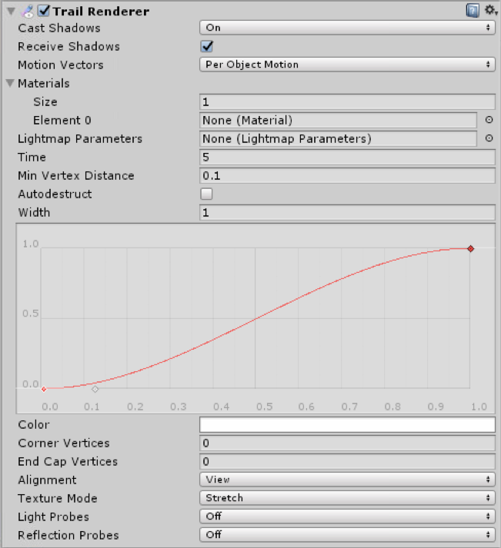This screenshot has height=548, width=501.
Task: Click the Min Vertex Distance label
Action: point(76,175)
